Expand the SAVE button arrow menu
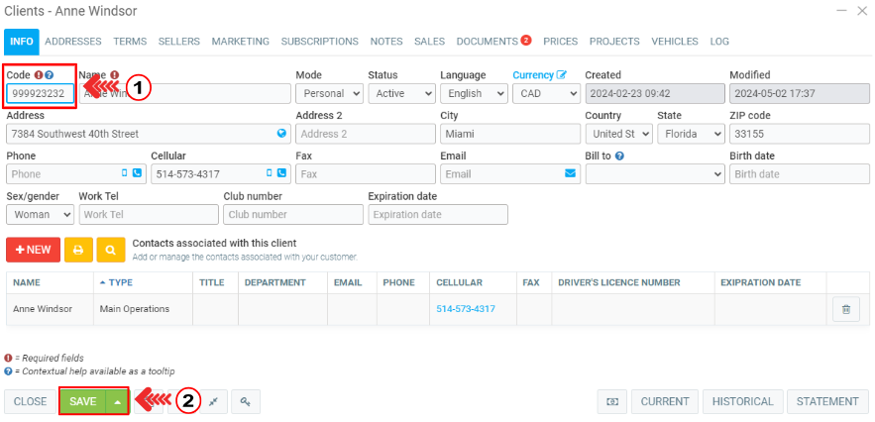The height and width of the screenshot is (422, 875). pyautogui.click(x=118, y=401)
